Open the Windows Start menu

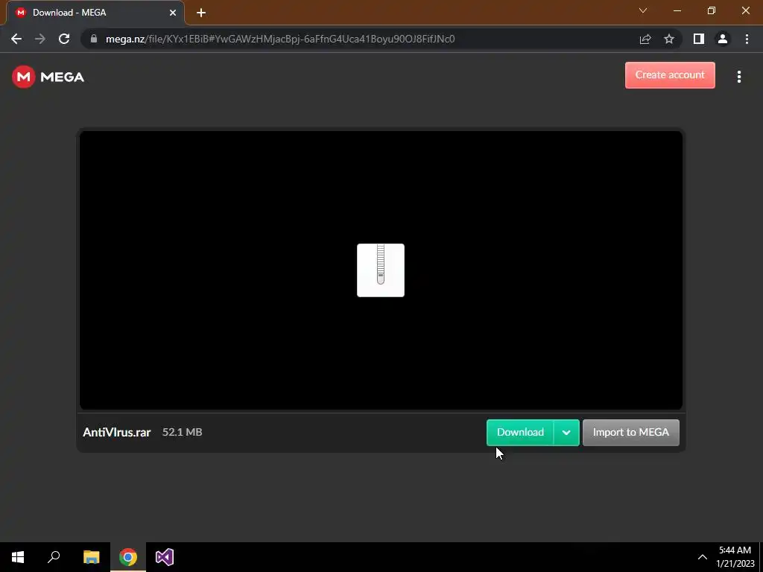point(18,557)
